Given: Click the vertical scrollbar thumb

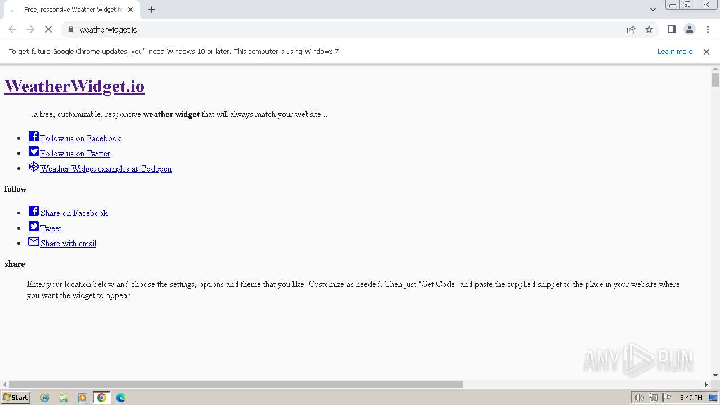Looking at the screenshot, I should [715, 79].
